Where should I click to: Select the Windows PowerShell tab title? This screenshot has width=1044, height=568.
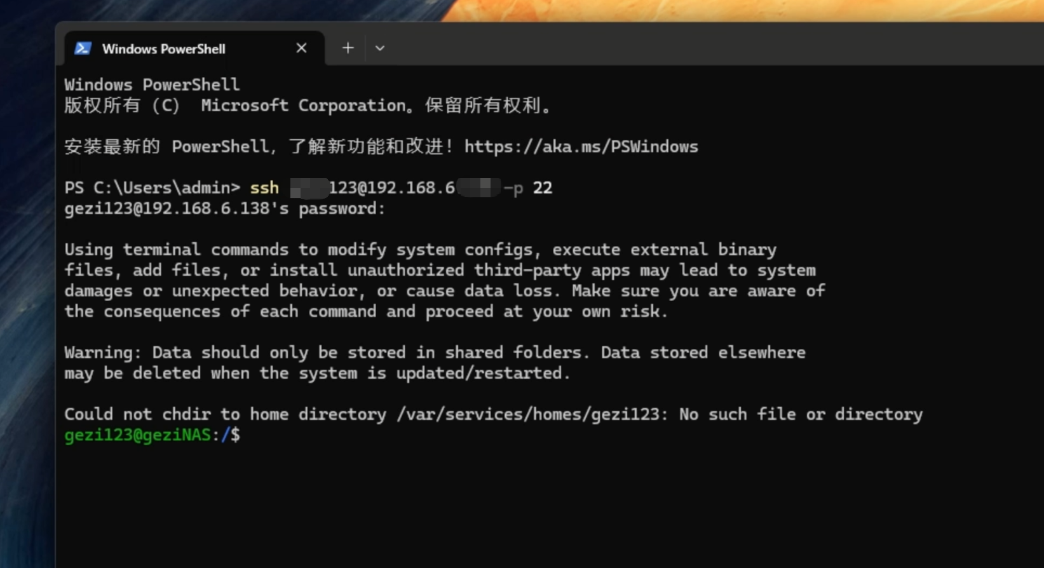point(163,49)
